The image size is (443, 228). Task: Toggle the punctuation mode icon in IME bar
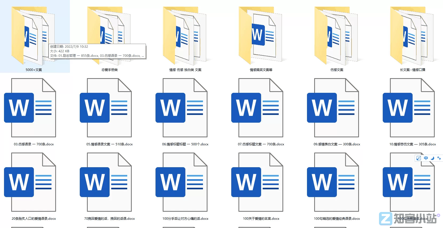(x=439, y=158)
